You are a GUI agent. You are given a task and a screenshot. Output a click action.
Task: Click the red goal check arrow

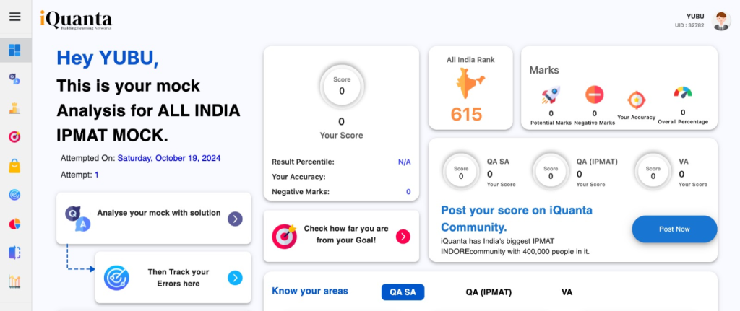pyautogui.click(x=403, y=236)
